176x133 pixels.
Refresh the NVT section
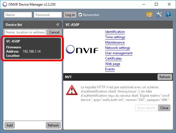point(165,77)
